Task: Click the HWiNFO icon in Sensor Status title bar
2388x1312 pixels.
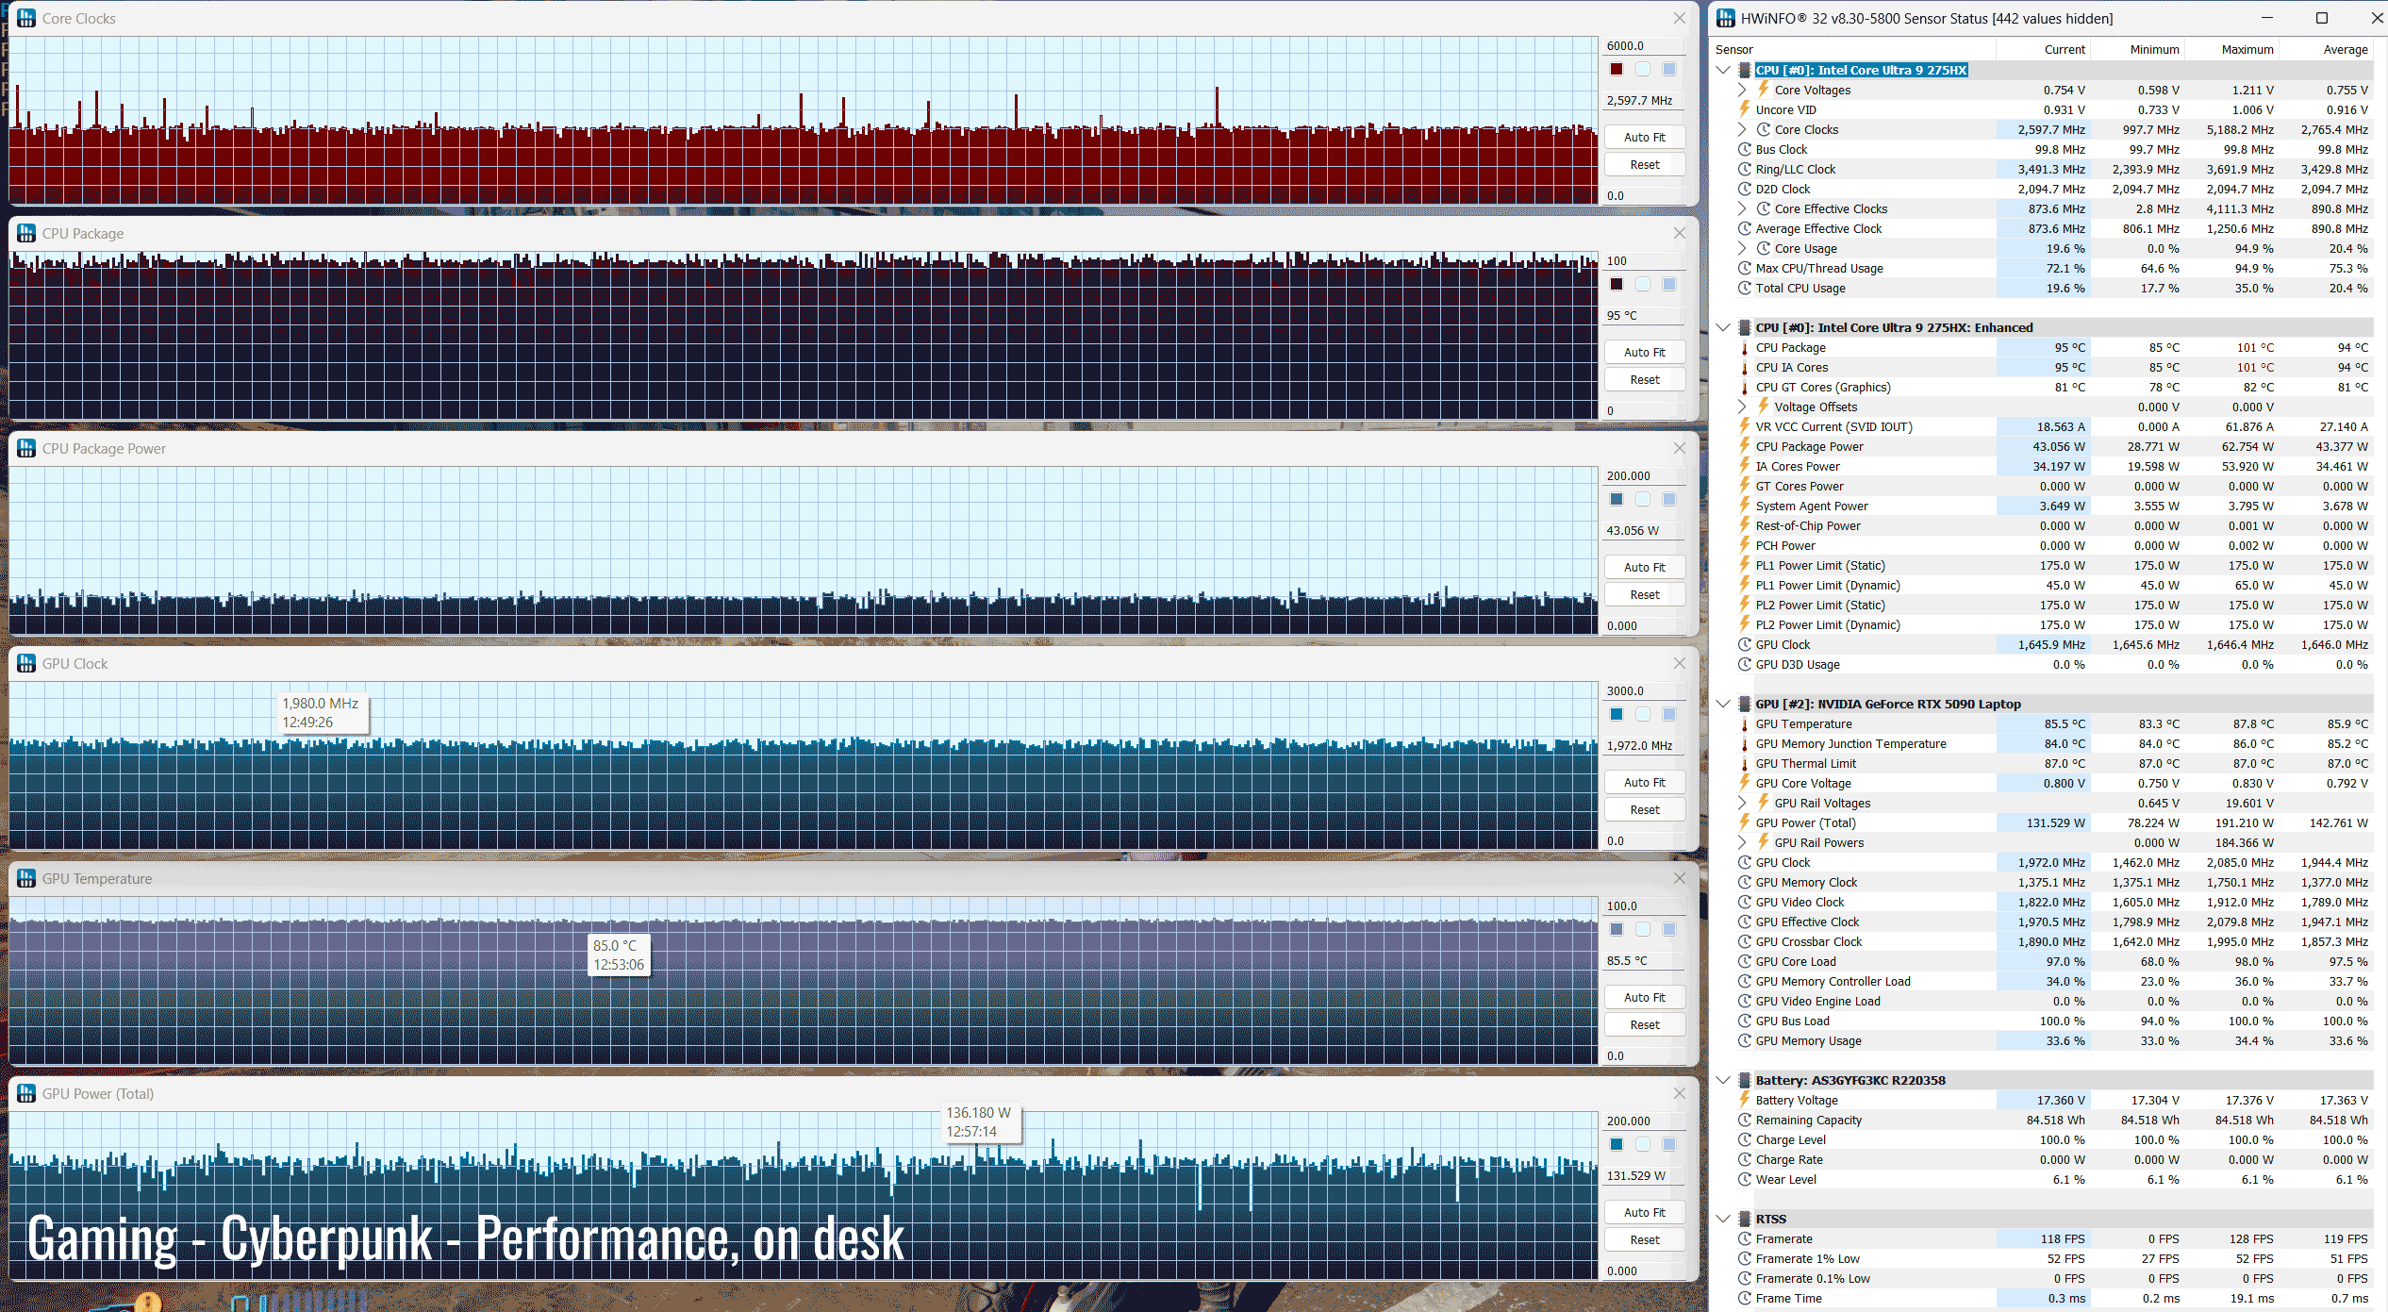Action: (1725, 18)
